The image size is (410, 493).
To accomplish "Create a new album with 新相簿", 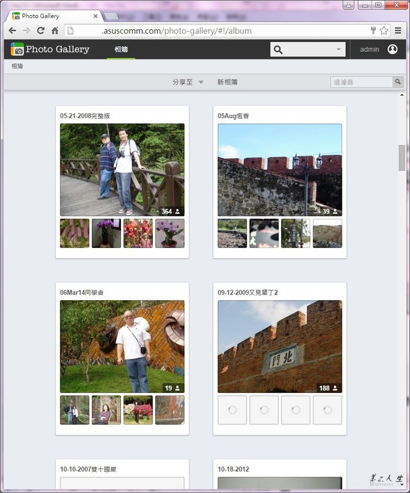I will [x=227, y=82].
